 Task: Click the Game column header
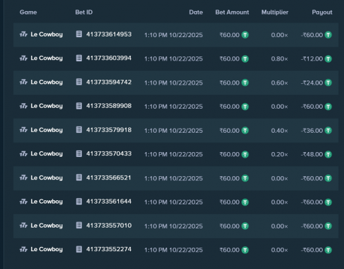[x=28, y=12]
